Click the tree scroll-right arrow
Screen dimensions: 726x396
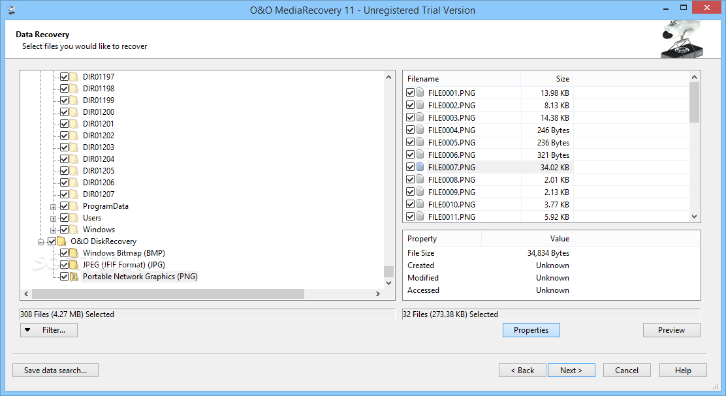pos(378,294)
